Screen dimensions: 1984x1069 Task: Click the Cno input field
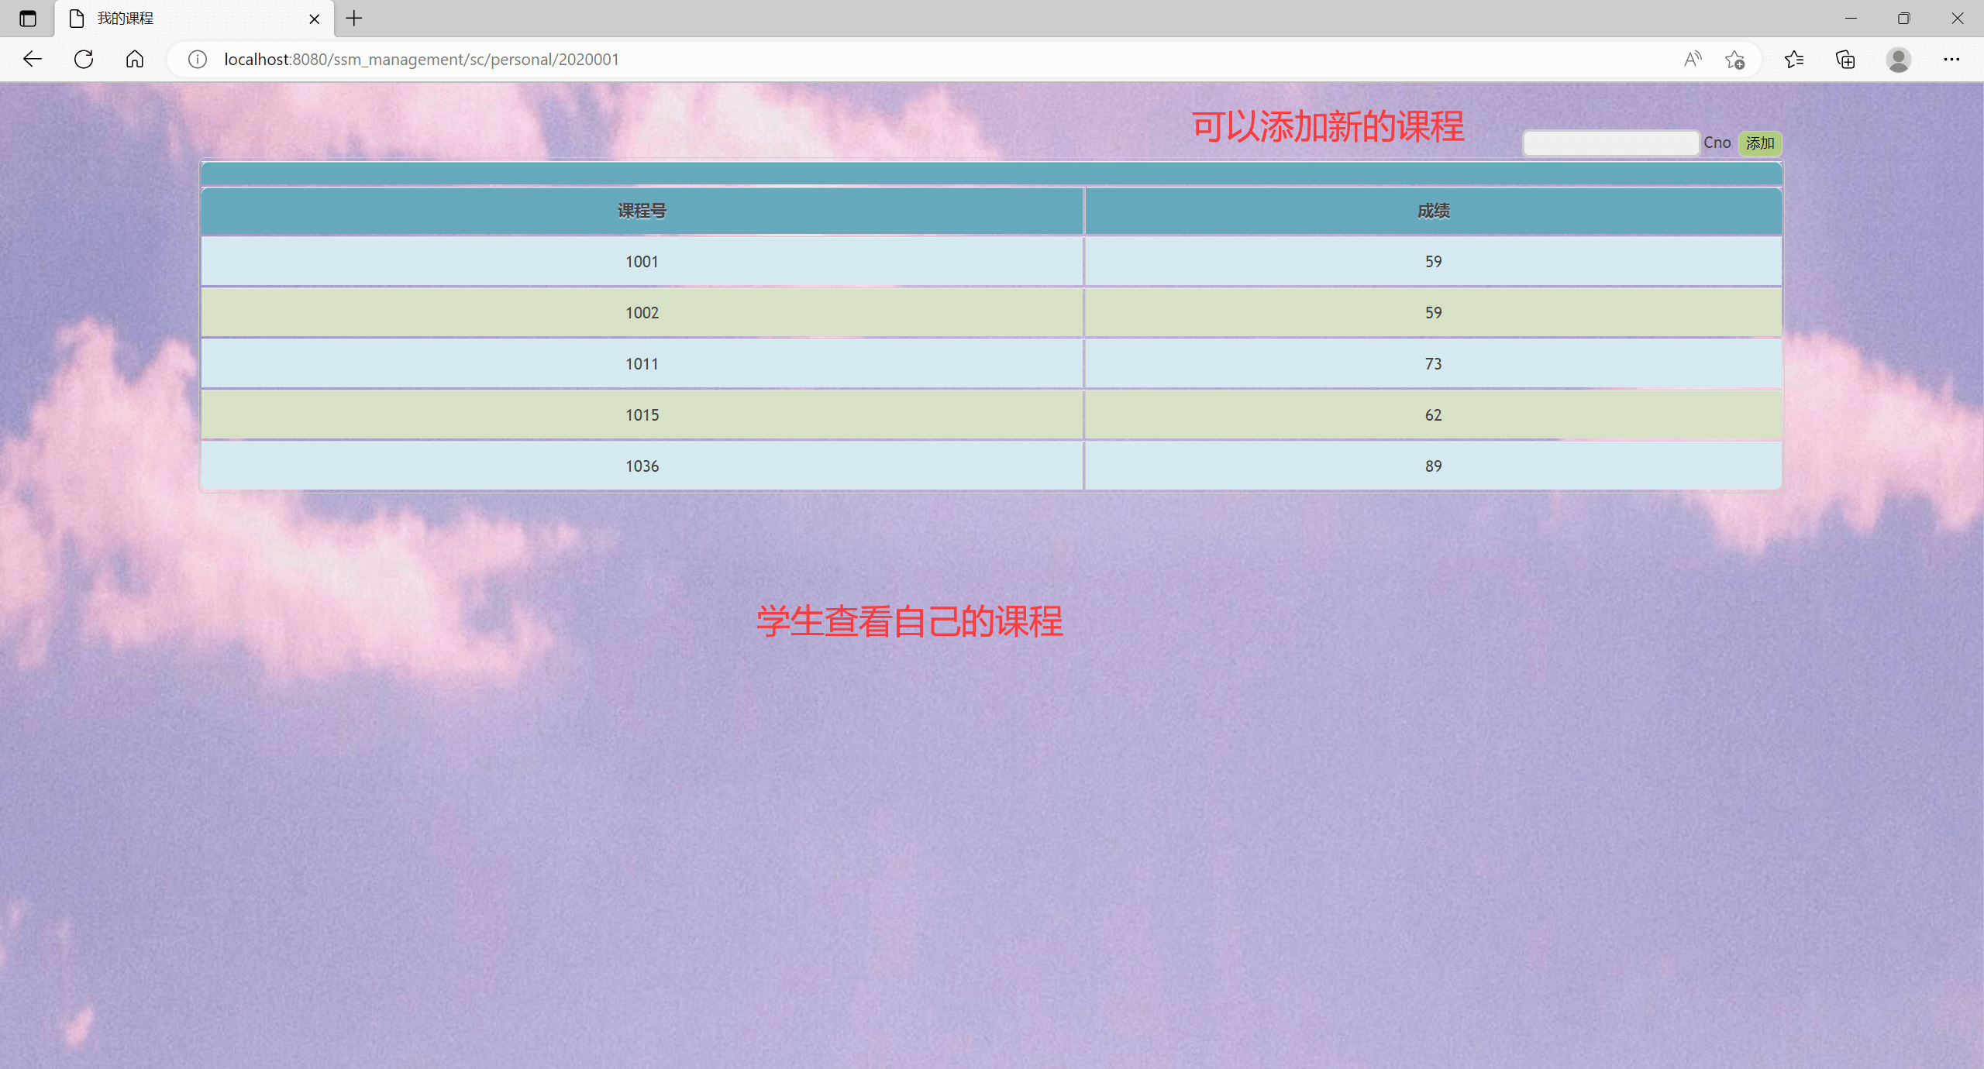(1610, 143)
